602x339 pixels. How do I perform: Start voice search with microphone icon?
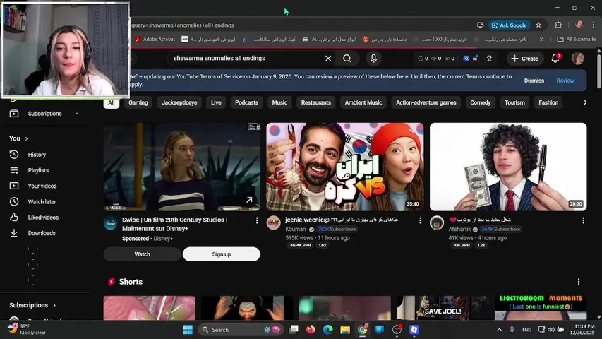(373, 59)
